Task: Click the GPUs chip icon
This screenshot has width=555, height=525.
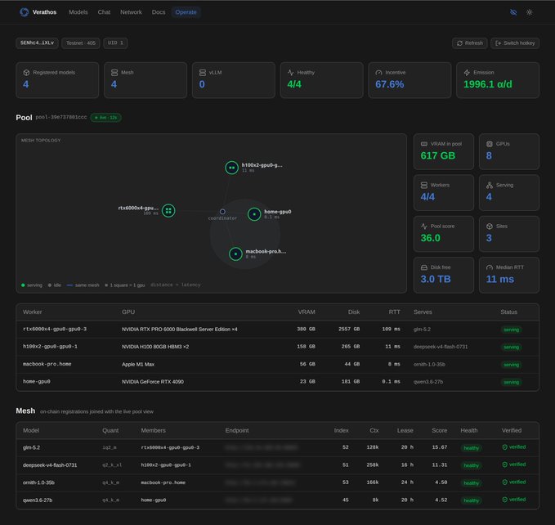Action: [490, 144]
